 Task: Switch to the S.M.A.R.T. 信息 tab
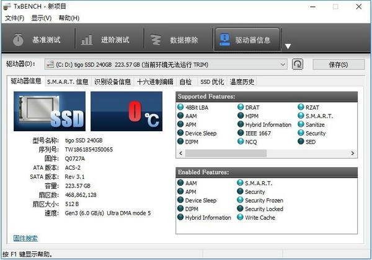coord(68,82)
